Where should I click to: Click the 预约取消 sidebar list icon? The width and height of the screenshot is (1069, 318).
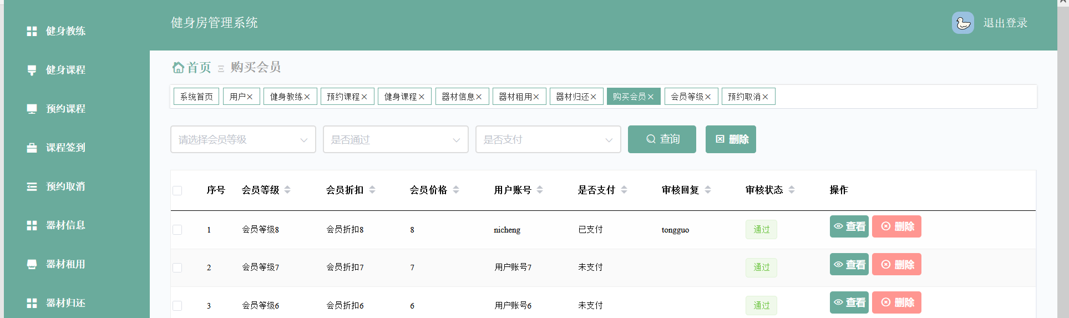tap(32, 186)
